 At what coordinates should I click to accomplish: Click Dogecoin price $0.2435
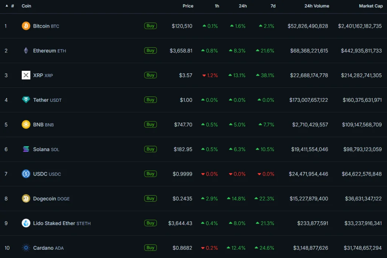click(x=183, y=199)
